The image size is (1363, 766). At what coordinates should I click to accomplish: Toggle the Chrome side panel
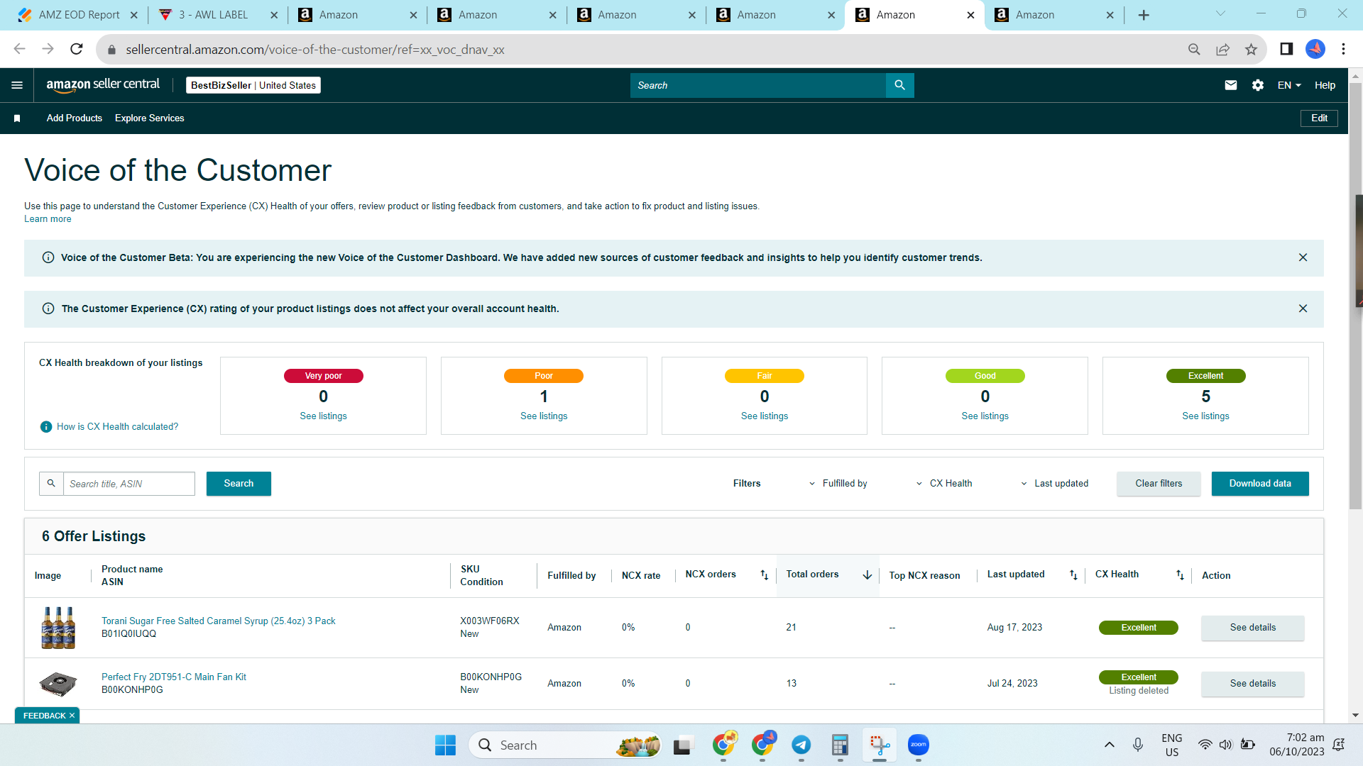tap(1286, 49)
